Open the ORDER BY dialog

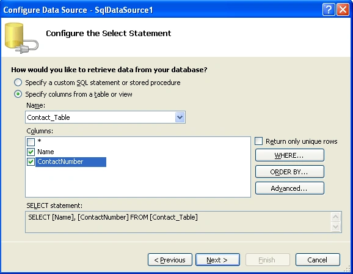[x=289, y=172]
